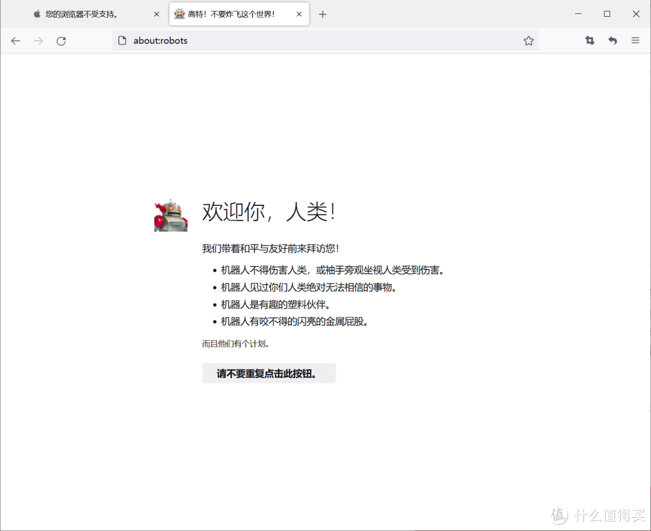The height and width of the screenshot is (531, 651).
Task: Click the robot mascot image
Action: (171, 214)
